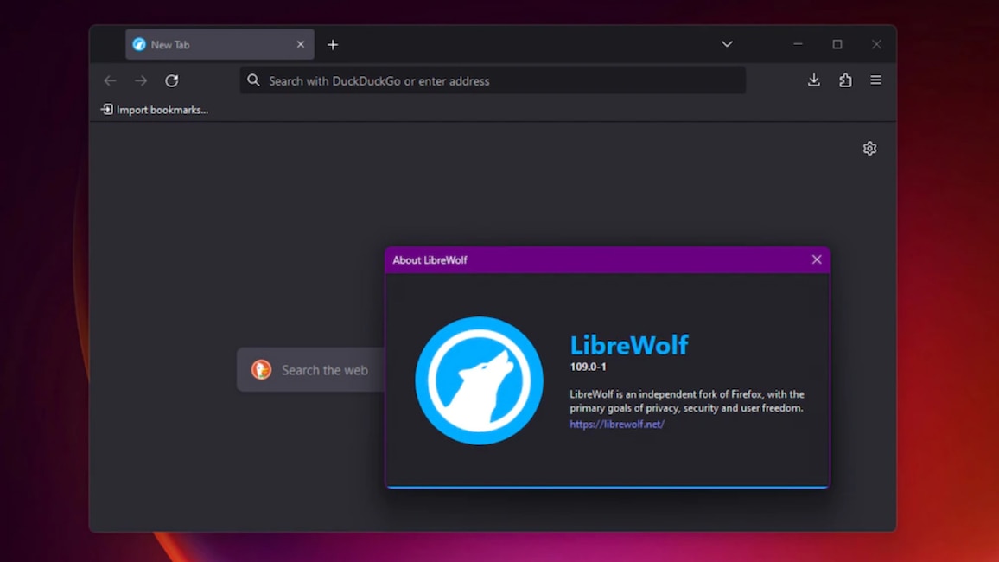Open the extensions puzzle icon
The image size is (999, 562).
845,80
